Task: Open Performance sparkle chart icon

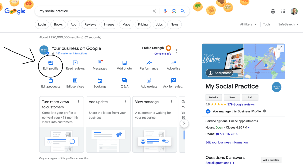Action: tap(149, 63)
